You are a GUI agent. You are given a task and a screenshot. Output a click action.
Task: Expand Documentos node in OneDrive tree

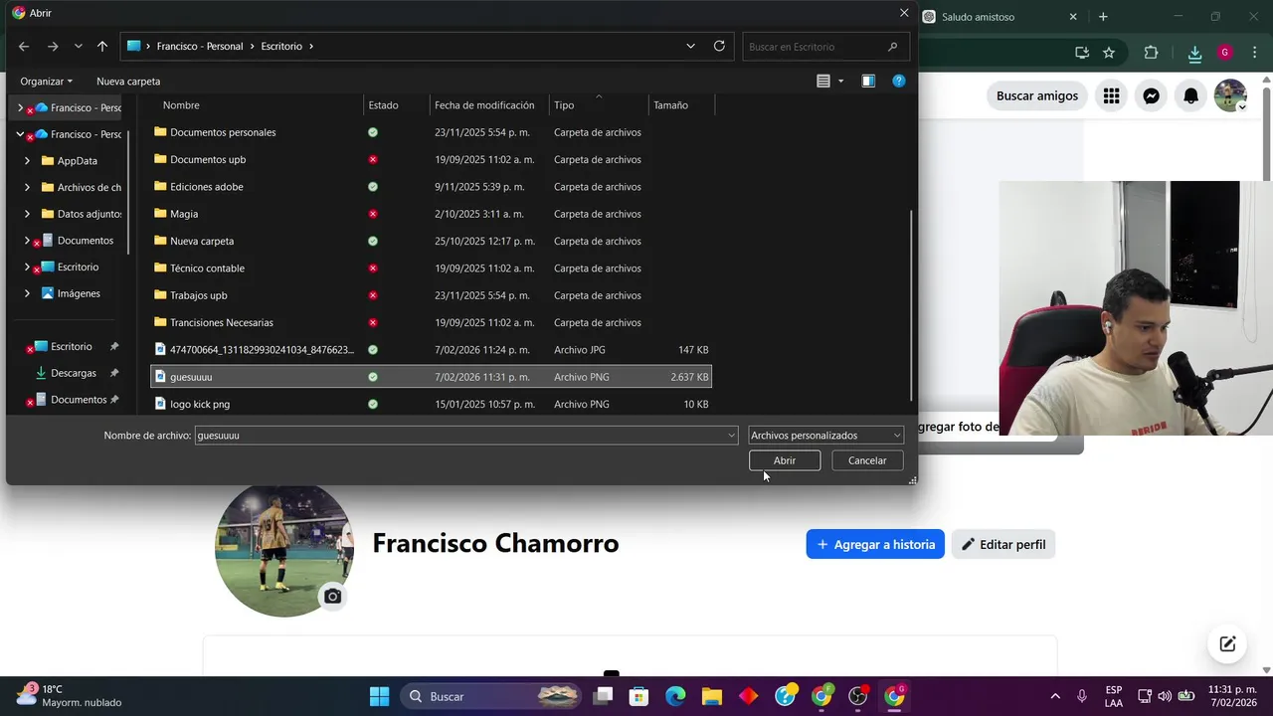point(27,241)
